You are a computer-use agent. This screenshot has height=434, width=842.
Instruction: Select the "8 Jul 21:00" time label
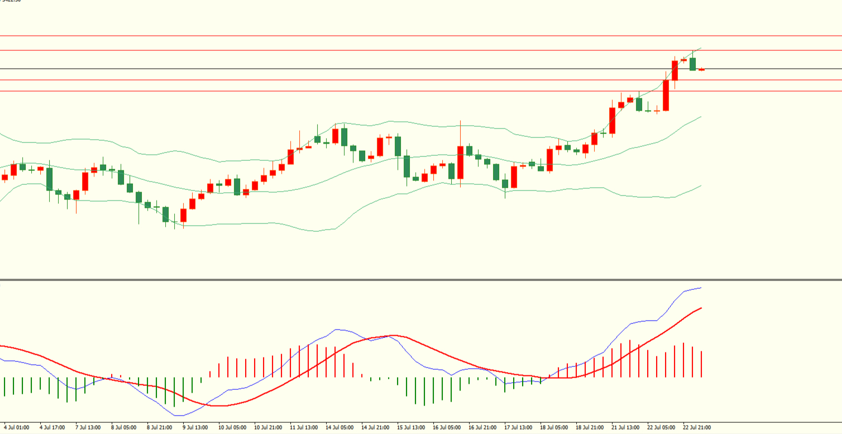pos(159,428)
